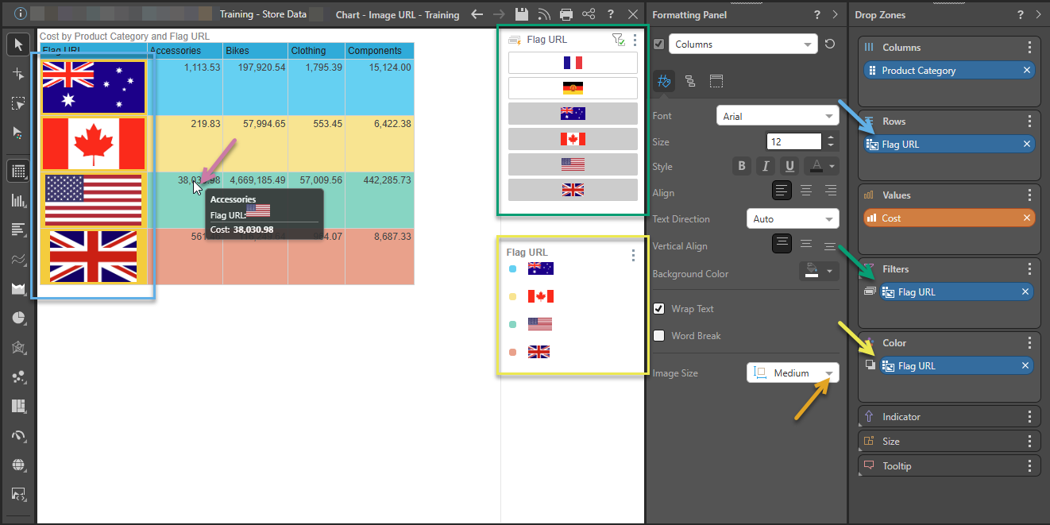
Task: Enable the Word Break checkbox
Action: [658, 336]
